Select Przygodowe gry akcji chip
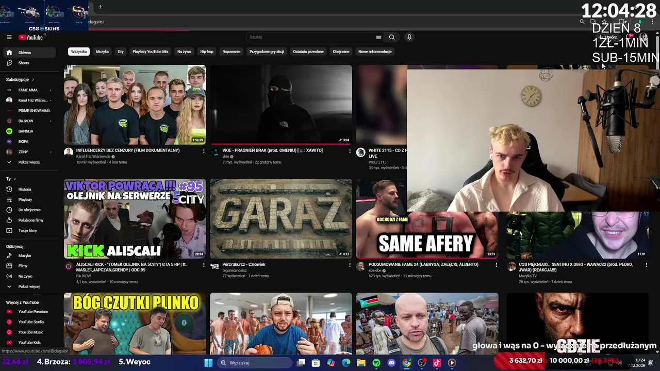 click(267, 52)
